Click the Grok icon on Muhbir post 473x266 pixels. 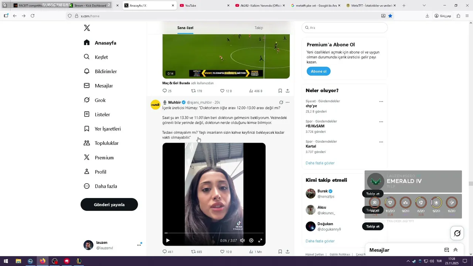(281, 102)
